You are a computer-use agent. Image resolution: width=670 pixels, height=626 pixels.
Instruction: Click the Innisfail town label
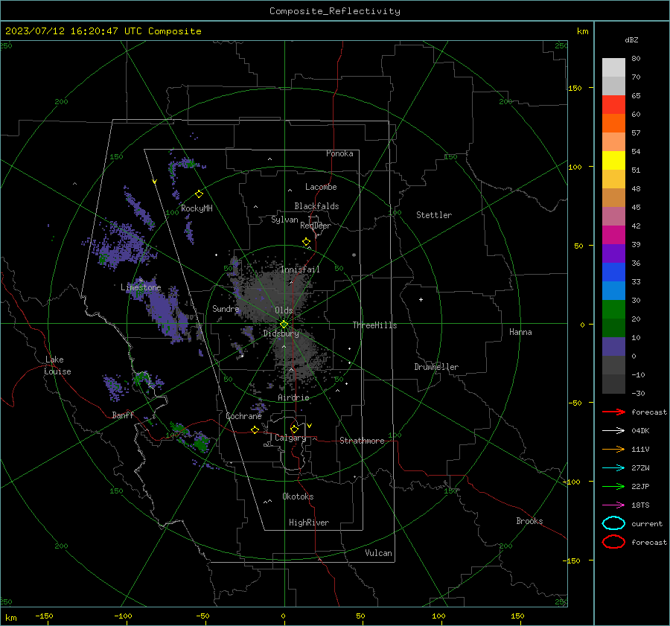pyautogui.click(x=300, y=269)
